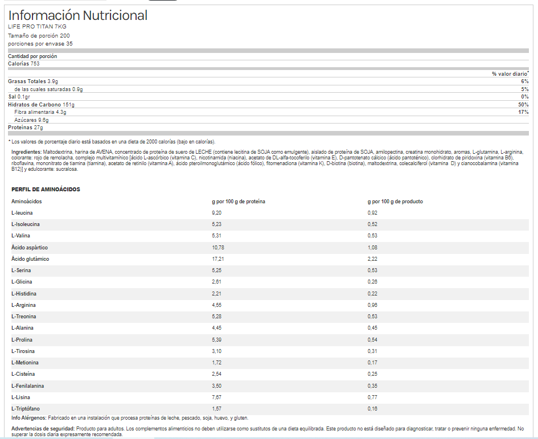The width and height of the screenshot is (538, 439).
Task: Click the Hidratos de Carbono 151g row
Action: pyautogui.click(x=41, y=105)
